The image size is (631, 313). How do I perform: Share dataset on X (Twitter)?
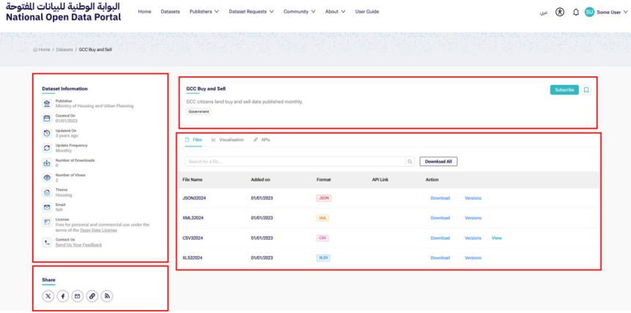pos(48,296)
